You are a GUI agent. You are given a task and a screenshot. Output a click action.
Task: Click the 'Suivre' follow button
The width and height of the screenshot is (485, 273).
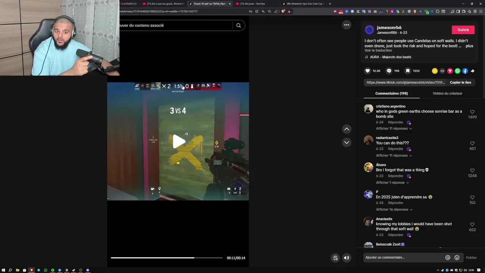463,30
